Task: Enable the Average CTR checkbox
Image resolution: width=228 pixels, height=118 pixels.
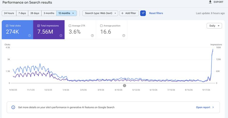Action: click(x=70, y=26)
